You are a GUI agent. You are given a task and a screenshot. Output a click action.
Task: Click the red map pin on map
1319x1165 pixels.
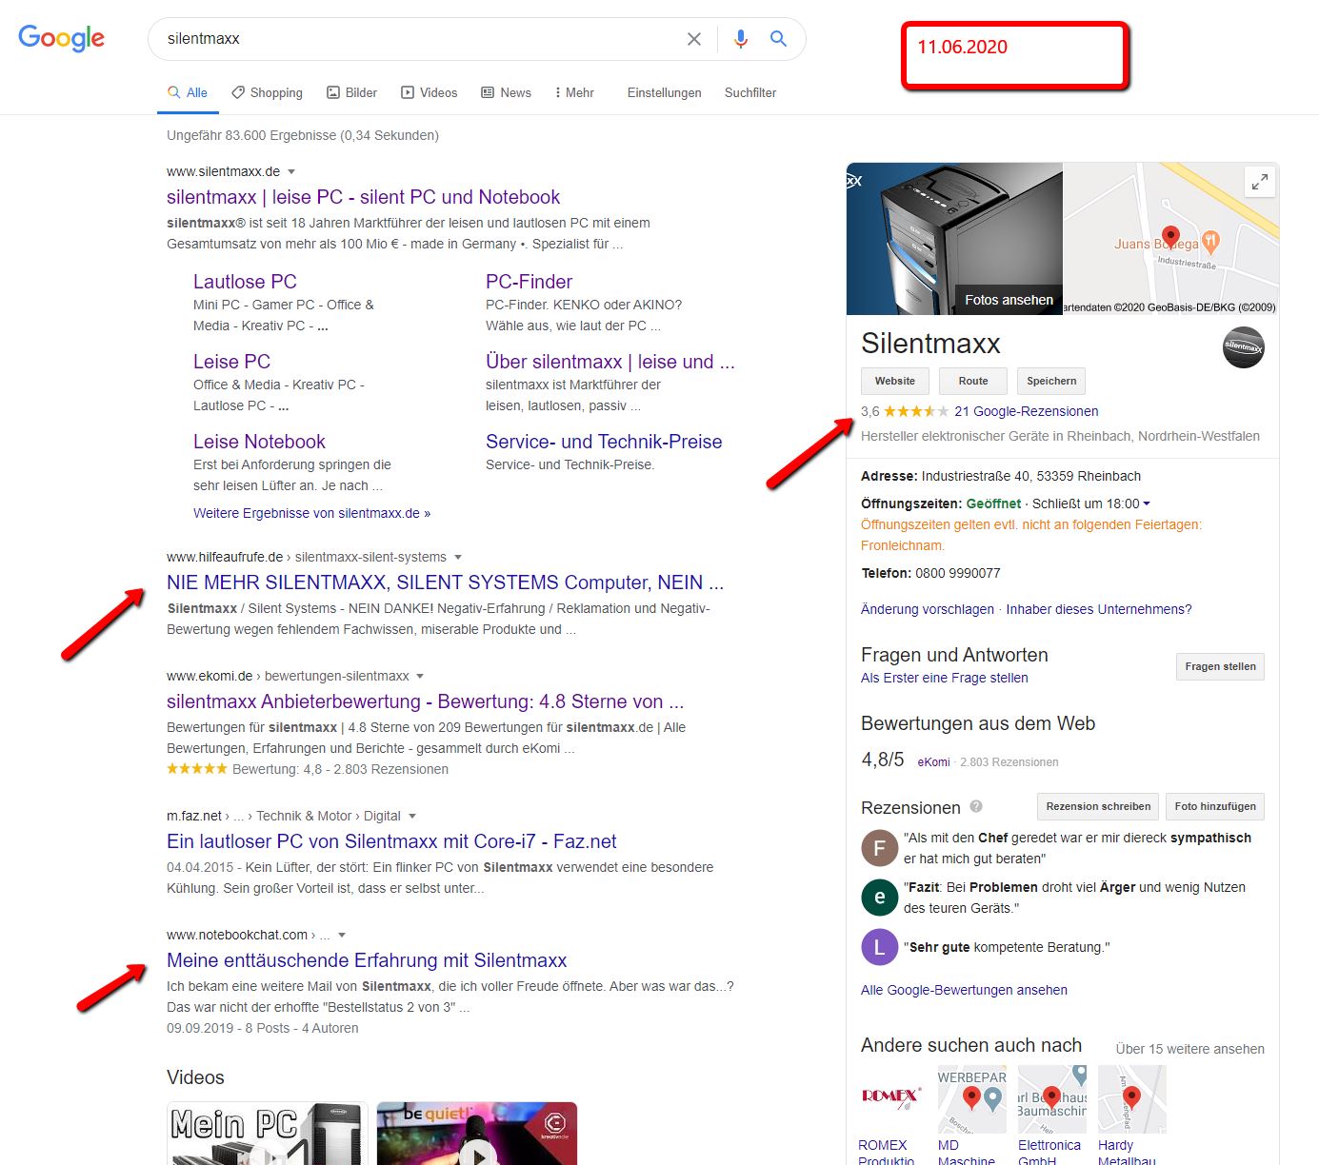coord(1171,238)
